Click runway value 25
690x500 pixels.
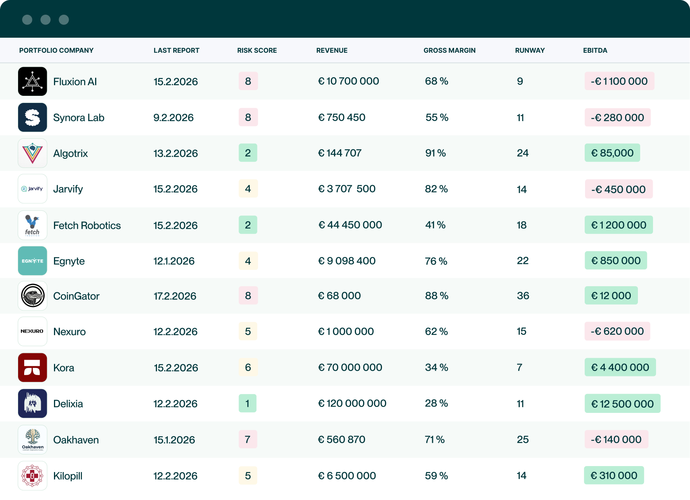(x=522, y=439)
